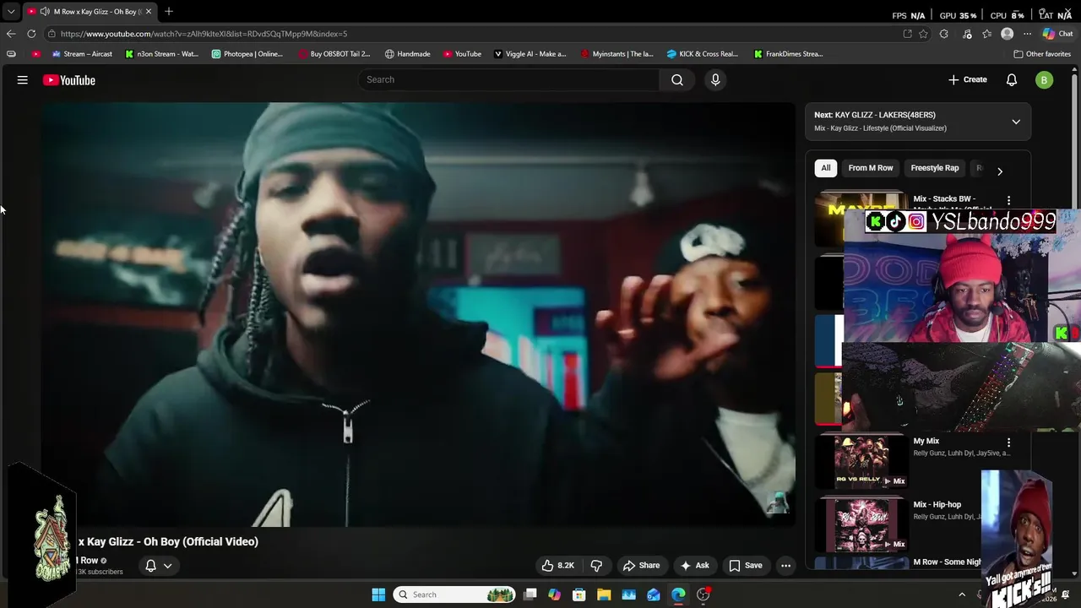
Task: Open a new browser tab
Action: point(169,11)
